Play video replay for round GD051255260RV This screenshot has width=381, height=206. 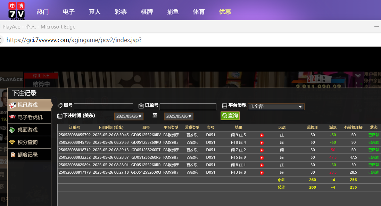(x=262, y=135)
